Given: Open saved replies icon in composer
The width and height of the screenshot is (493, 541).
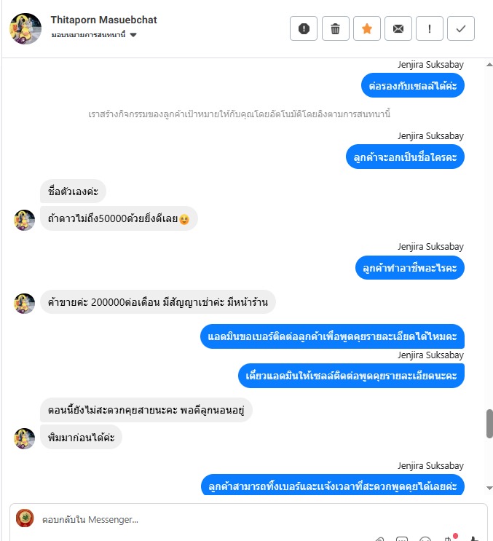Looking at the screenshot, I should tap(402, 539).
